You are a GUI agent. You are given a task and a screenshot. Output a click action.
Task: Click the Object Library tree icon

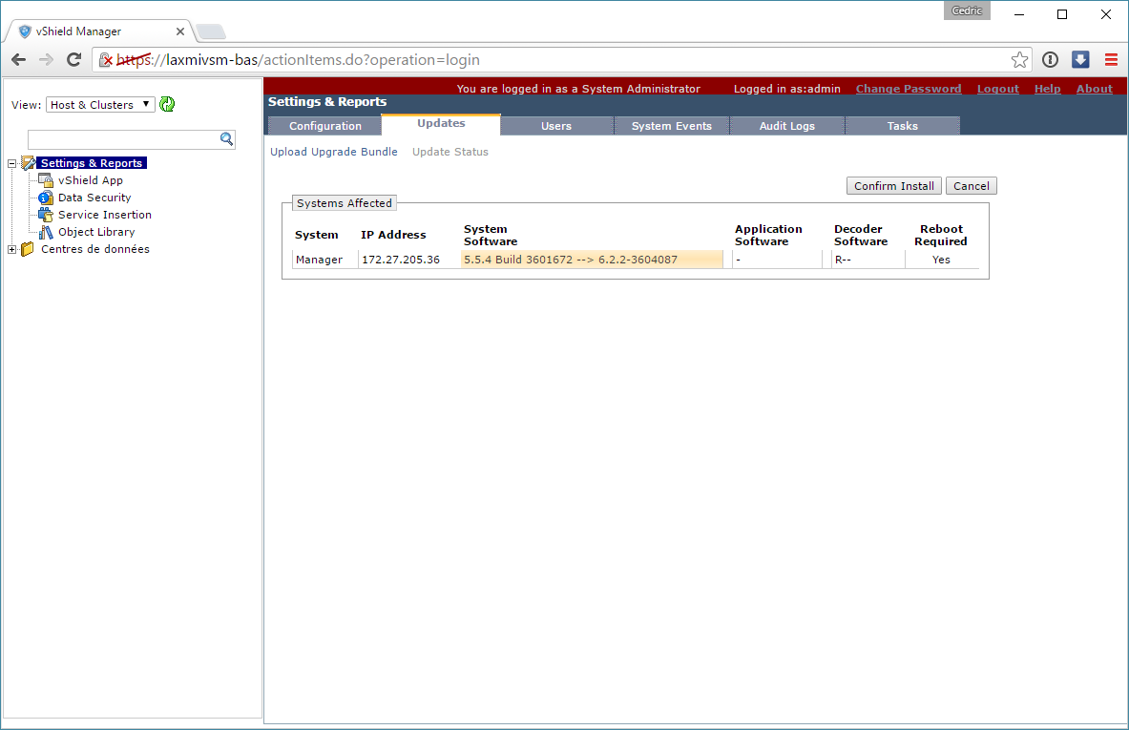tap(46, 232)
